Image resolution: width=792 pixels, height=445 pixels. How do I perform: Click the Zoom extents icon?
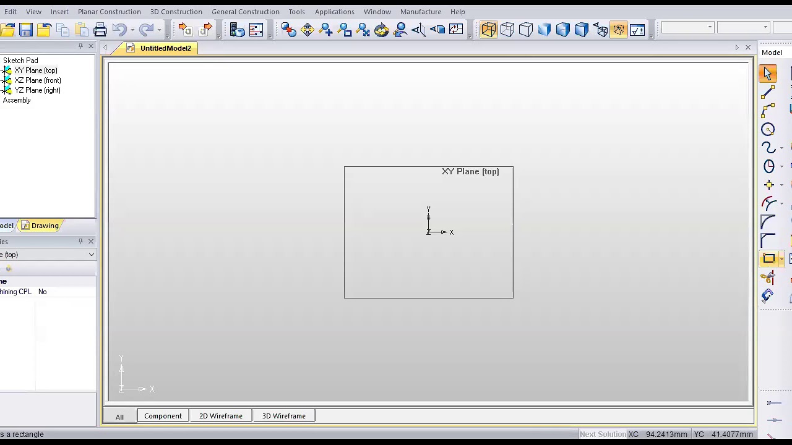(363, 30)
